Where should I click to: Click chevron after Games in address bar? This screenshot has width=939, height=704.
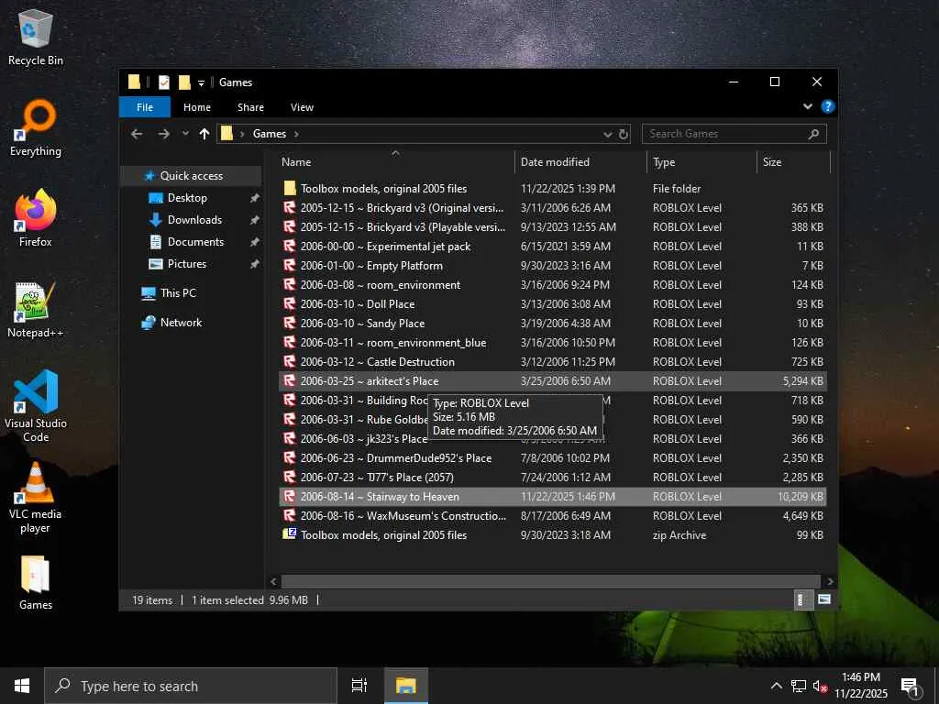pos(296,134)
